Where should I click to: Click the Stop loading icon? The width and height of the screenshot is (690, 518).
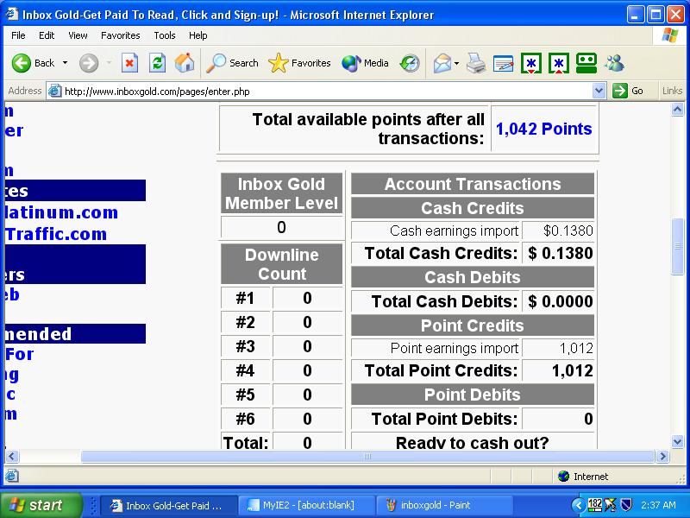click(x=129, y=63)
